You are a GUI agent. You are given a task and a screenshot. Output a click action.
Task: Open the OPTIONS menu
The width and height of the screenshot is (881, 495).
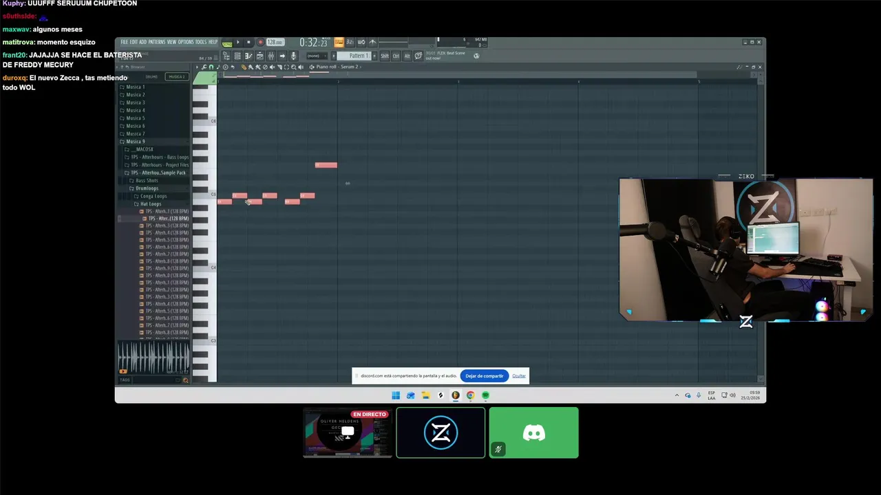coord(186,42)
